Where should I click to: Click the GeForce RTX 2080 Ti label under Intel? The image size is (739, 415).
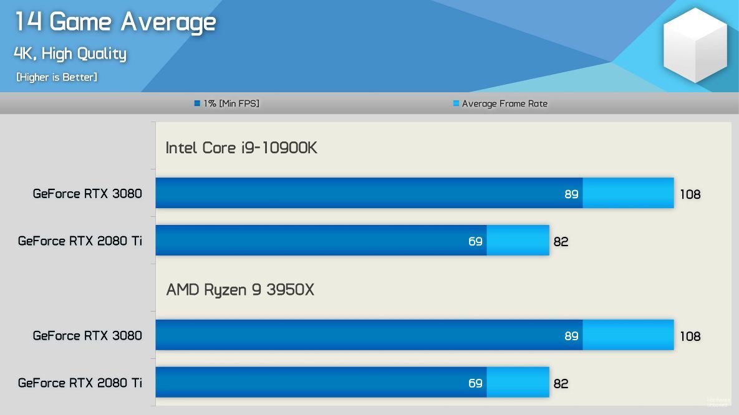pyautogui.click(x=80, y=241)
